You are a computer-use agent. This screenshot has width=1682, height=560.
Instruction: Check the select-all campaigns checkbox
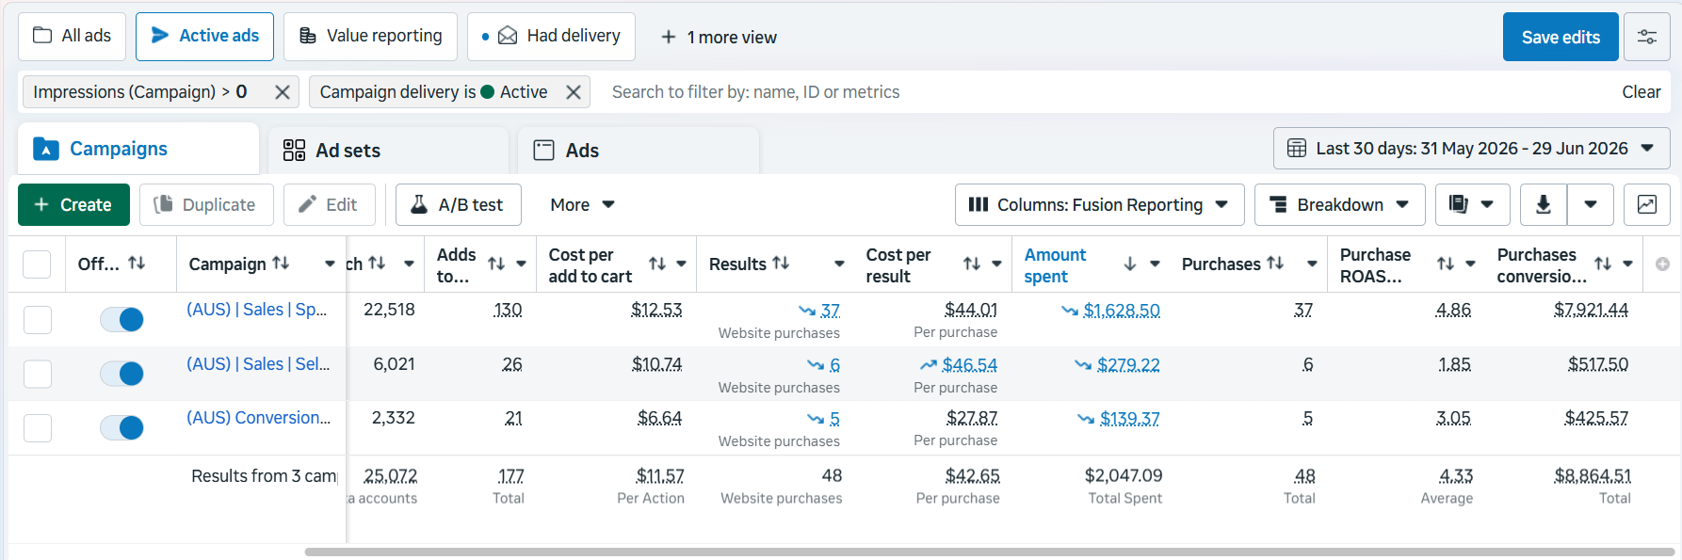pyautogui.click(x=37, y=264)
